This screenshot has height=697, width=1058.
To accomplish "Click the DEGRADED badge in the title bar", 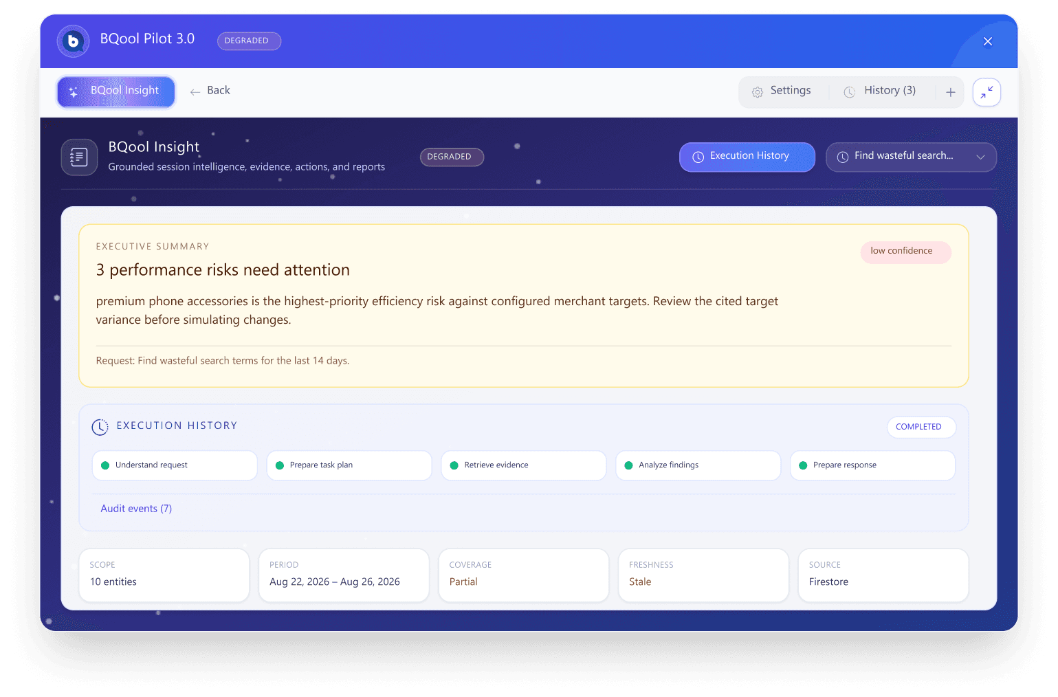I will [x=249, y=41].
